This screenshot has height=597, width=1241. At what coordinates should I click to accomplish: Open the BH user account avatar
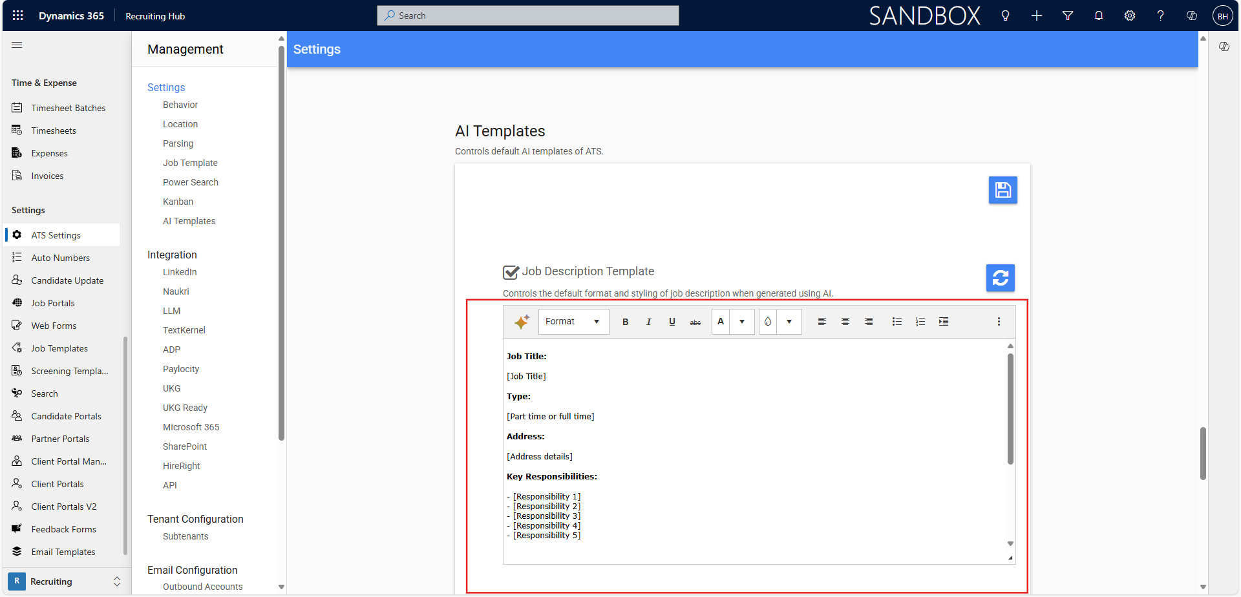coord(1223,16)
